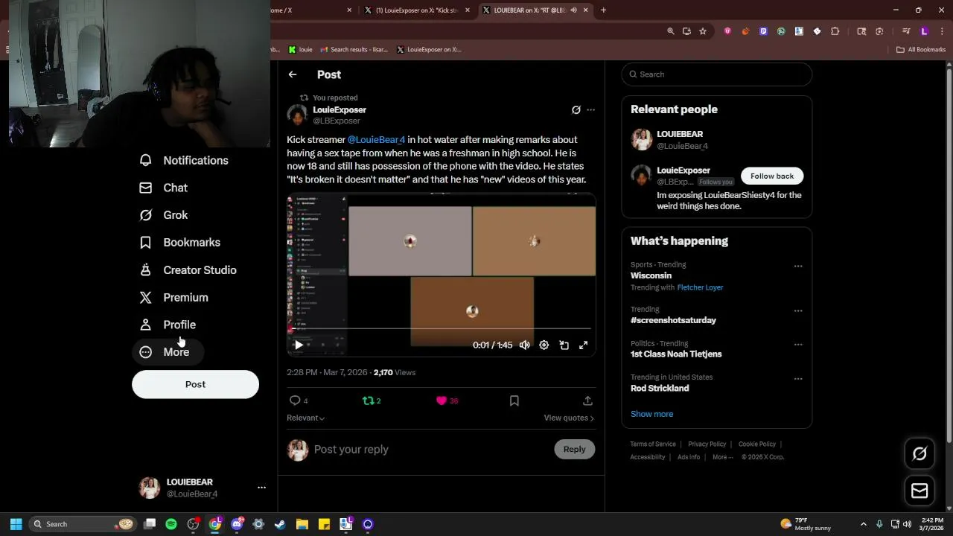Undo the repost with the green icon

tap(368, 401)
